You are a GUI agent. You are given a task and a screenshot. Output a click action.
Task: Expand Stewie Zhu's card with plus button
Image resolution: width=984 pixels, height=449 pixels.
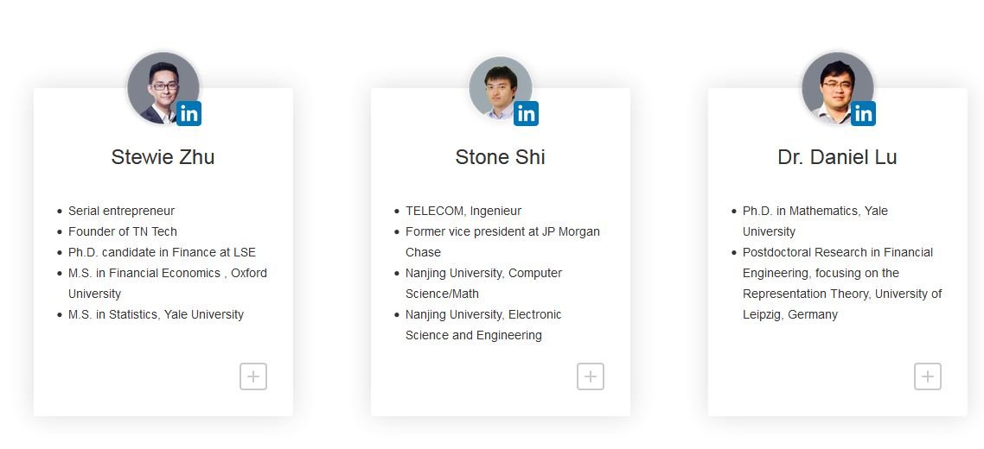(253, 376)
